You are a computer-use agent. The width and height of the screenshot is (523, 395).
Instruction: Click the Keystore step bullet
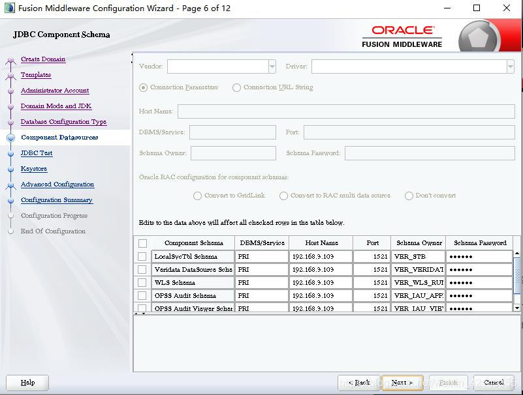coord(10,169)
